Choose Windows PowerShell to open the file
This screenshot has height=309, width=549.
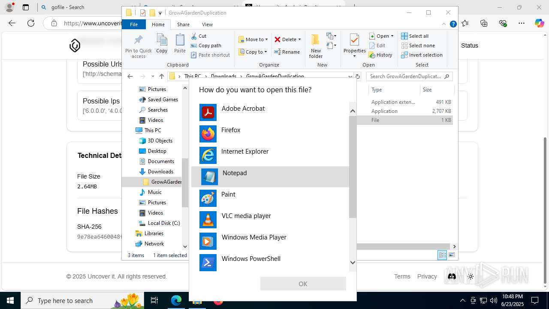[270, 263]
